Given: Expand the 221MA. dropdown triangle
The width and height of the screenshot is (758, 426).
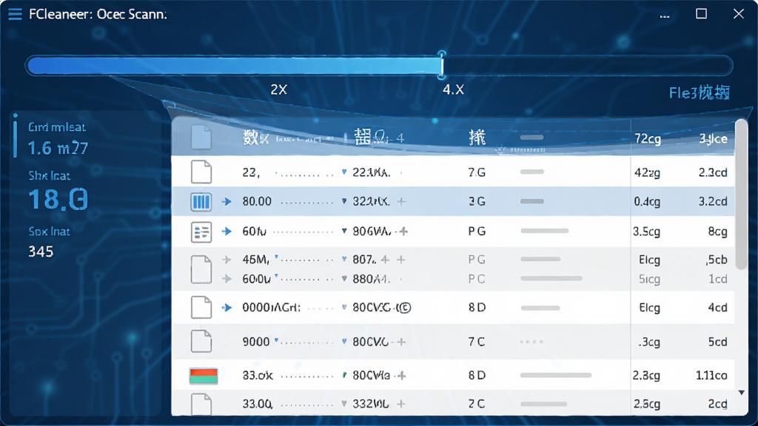Looking at the screenshot, I should point(344,172).
